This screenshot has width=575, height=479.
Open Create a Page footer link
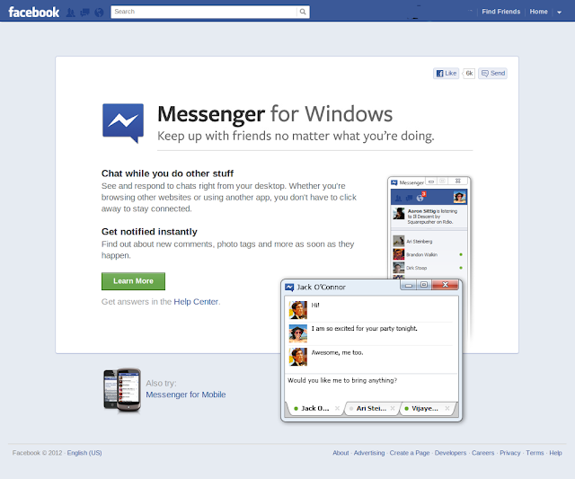coord(410,453)
